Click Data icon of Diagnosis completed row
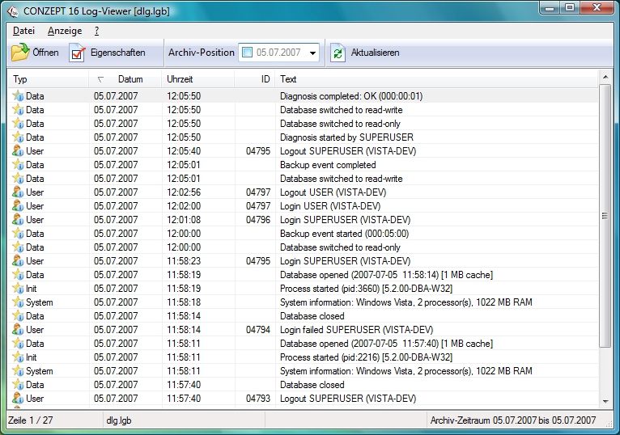The height and width of the screenshot is (435, 620). 18,96
